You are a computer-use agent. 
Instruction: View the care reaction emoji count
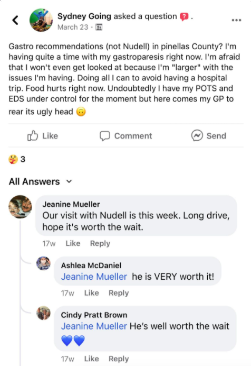tap(17, 159)
